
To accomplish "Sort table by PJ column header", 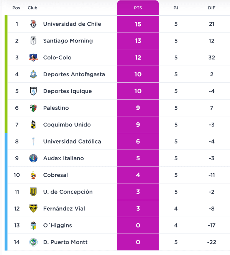I will 176,8.
